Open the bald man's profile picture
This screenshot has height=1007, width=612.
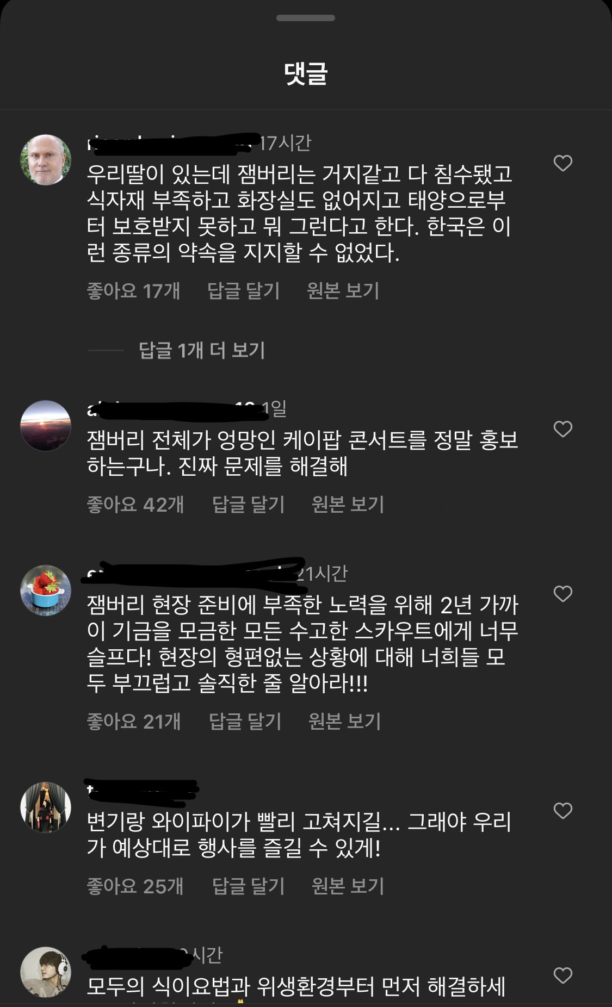pyautogui.click(x=46, y=160)
